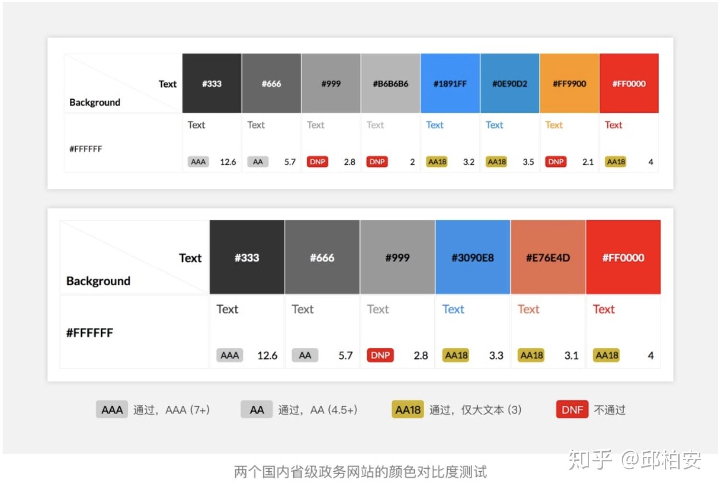The image size is (720, 489).
Task: Click the #E76E4D coral color swatch
Action: pos(548,257)
